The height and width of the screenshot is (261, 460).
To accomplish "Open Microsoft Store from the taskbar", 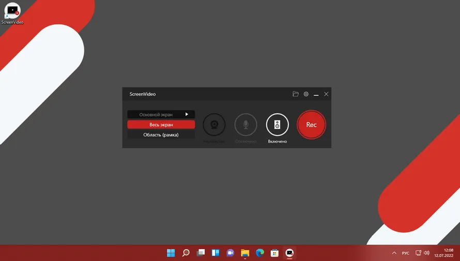I will (274, 253).
